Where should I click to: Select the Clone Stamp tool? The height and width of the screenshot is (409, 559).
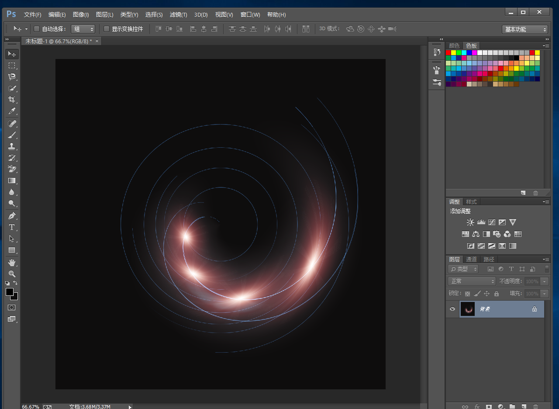[x=12, y=146]
